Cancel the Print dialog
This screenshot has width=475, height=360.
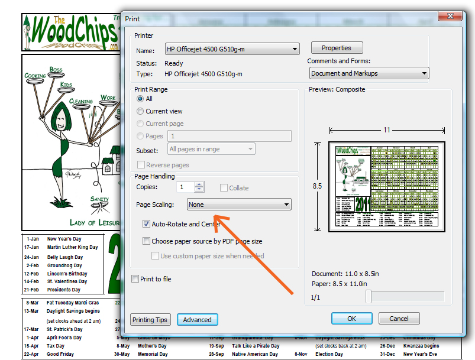click(399, 319)
